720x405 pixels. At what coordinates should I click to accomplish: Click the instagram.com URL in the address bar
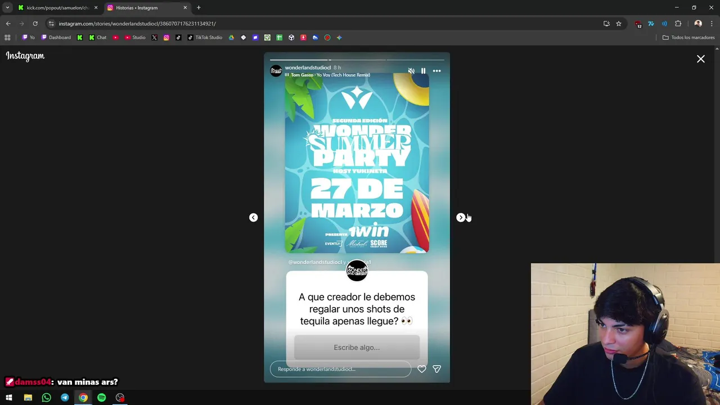pyautogui.click(x=137, y=24)
